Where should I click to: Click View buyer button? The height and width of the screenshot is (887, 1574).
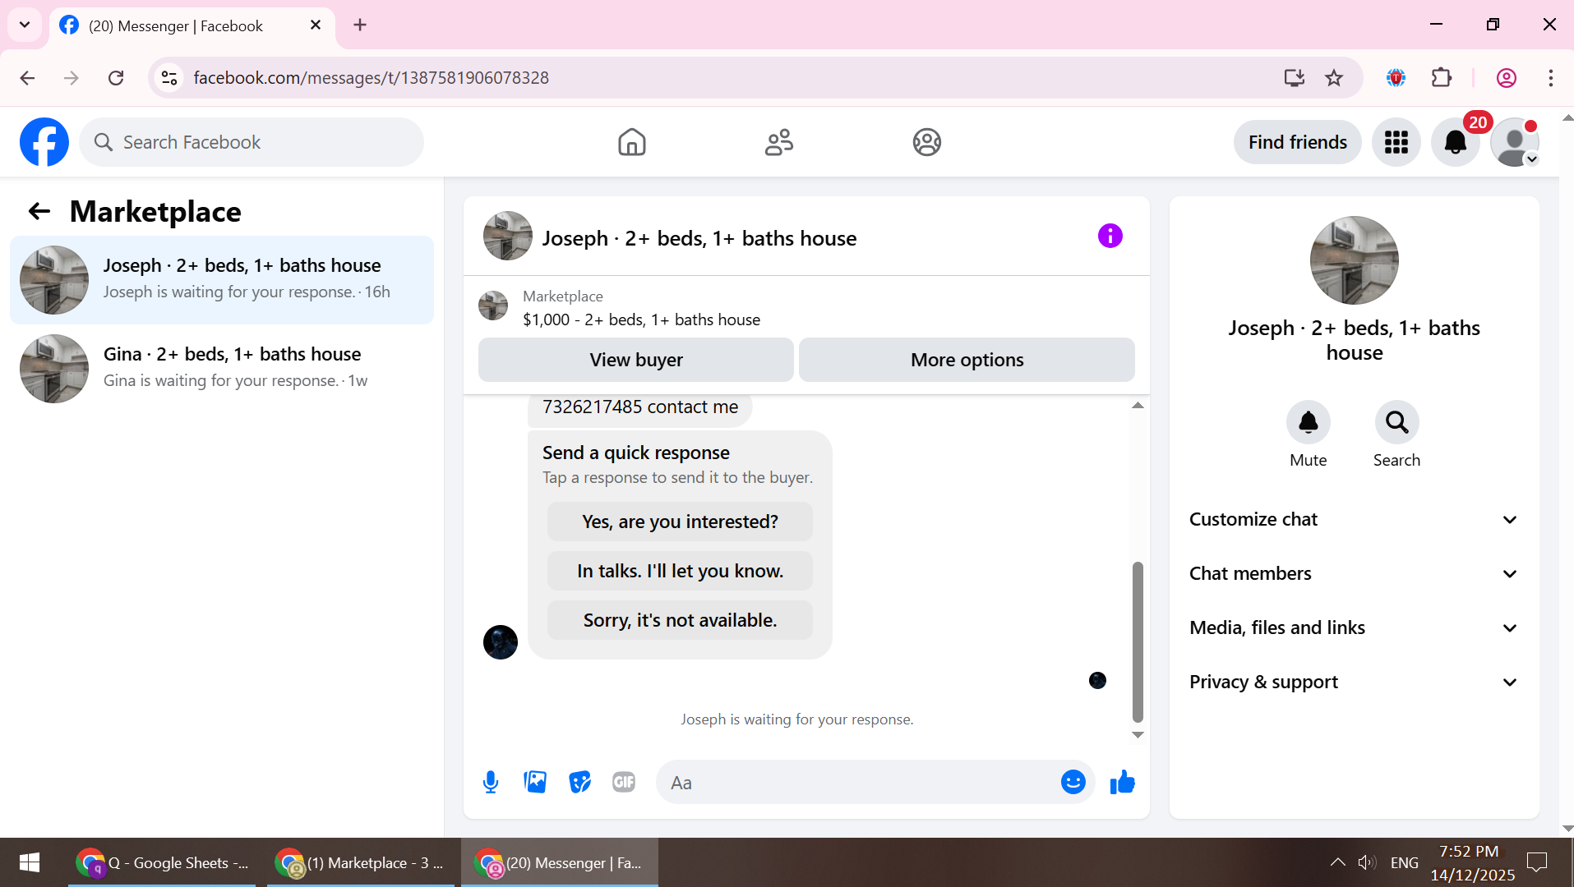(635, 360)
